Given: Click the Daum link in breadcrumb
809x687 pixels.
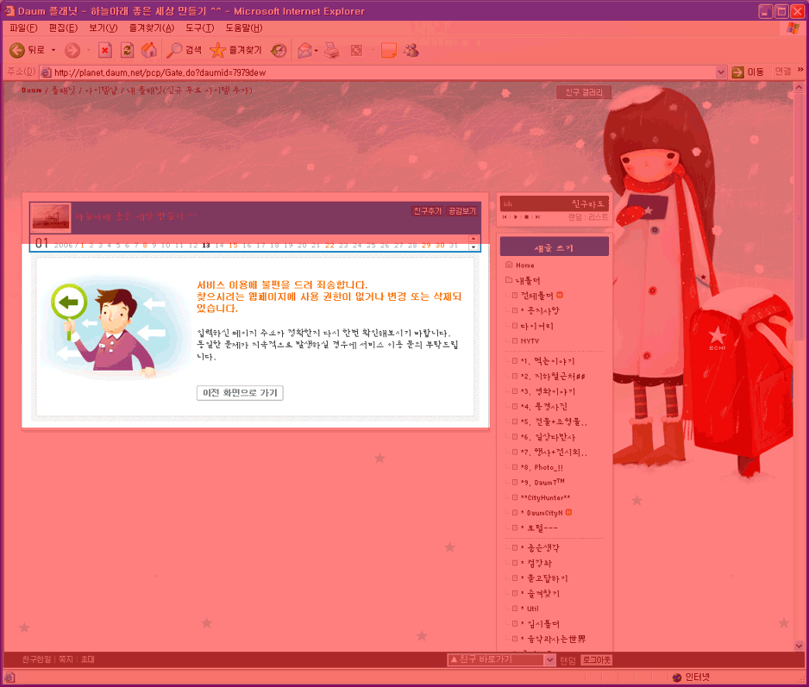Looking at the screenshot, I should click(31, 91).
